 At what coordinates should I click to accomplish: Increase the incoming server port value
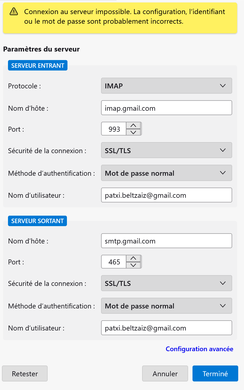133,126
